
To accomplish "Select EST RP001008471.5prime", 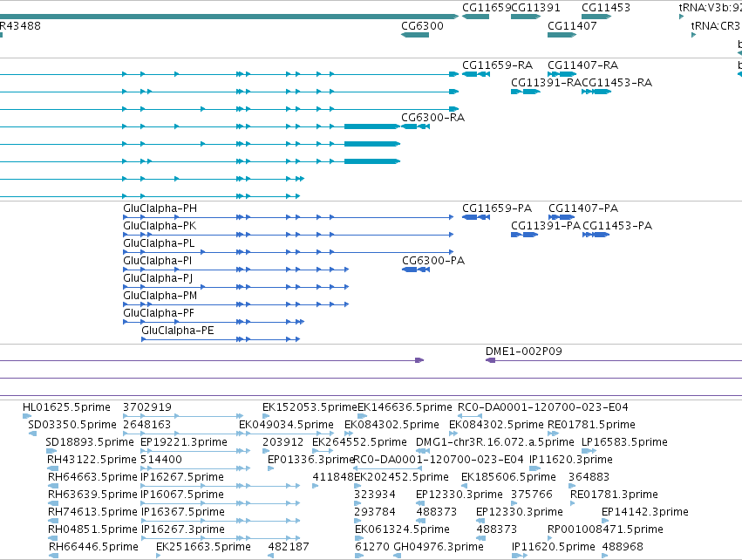I will [x=605, y=529].
